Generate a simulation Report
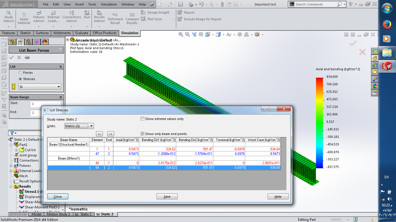This screenshot has width=396, height=222. pyautogui.click(x=186, y=12)
